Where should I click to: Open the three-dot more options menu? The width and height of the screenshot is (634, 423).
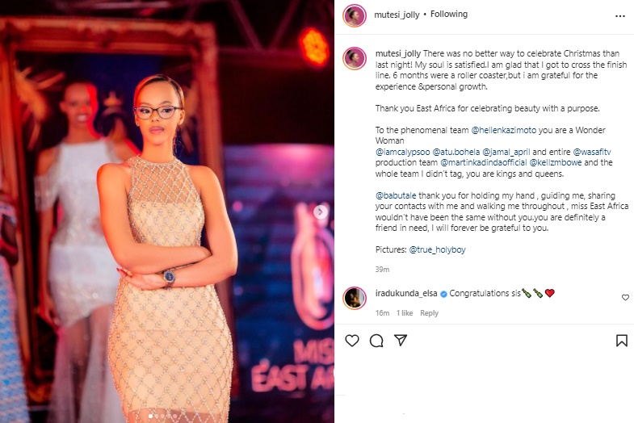tap(619, 16)
